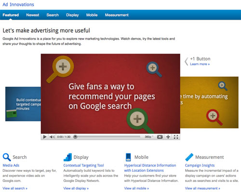
Task: Switch to the Search tab
Action: (53, 15)
